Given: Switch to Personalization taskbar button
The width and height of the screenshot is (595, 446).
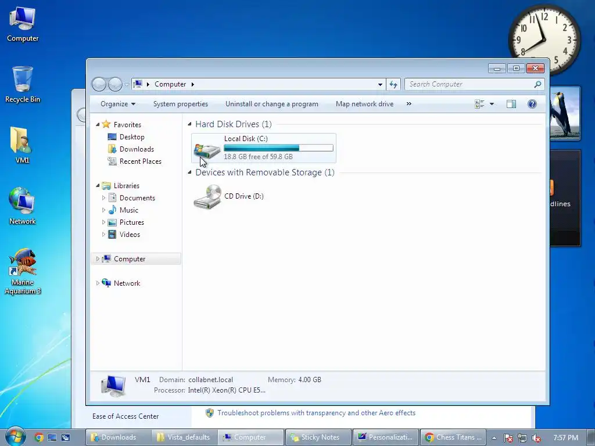Looking at the screenshot, I should [x=386, y=437].
